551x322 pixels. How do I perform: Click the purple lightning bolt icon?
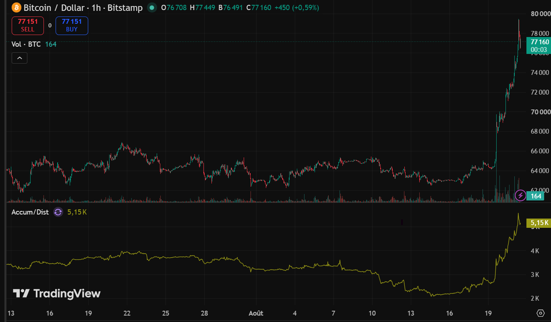coord(520,196)
